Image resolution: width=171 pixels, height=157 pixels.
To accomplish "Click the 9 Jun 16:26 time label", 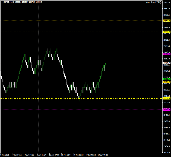I will tap(29, 155).
